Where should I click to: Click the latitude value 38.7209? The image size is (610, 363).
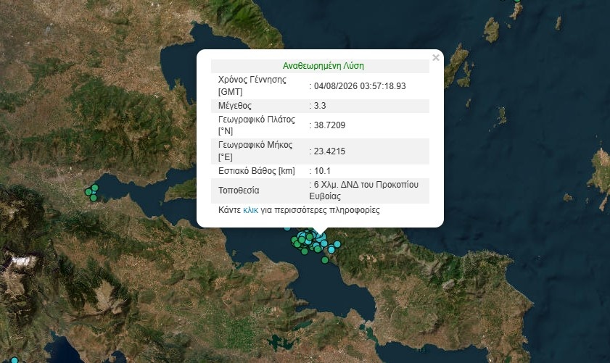tap(329, 125)
